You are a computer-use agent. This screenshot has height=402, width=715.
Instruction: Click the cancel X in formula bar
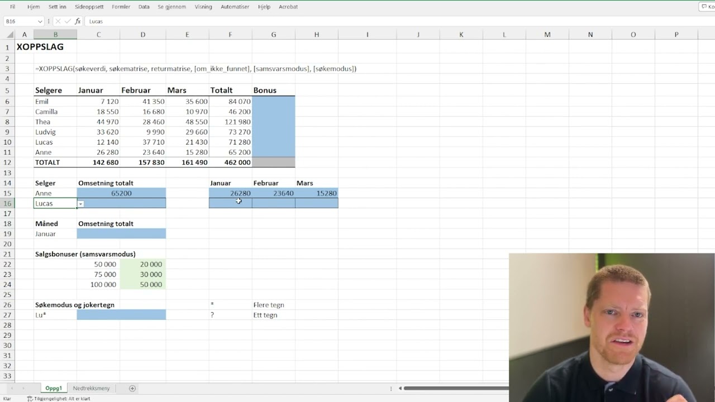58,21
